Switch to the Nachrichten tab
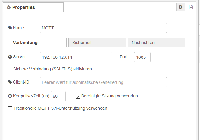 pos(157,43)
